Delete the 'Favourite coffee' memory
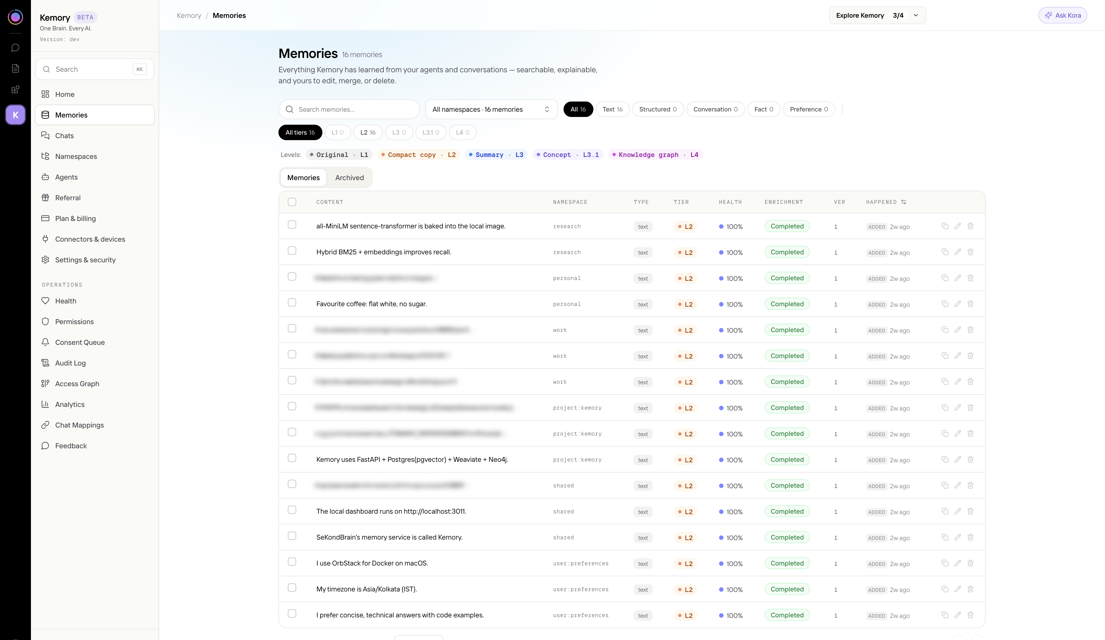The width and height of the screenshot is (1105, 640). click(x=970, y=304)
